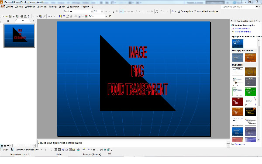
Task: Expand the formatting toolbar font color arrow
Action: pos(175,11)
